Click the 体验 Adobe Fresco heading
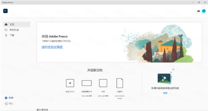This screenshot has height=111, width=208. pyautogui.click(x=55, y=37)
